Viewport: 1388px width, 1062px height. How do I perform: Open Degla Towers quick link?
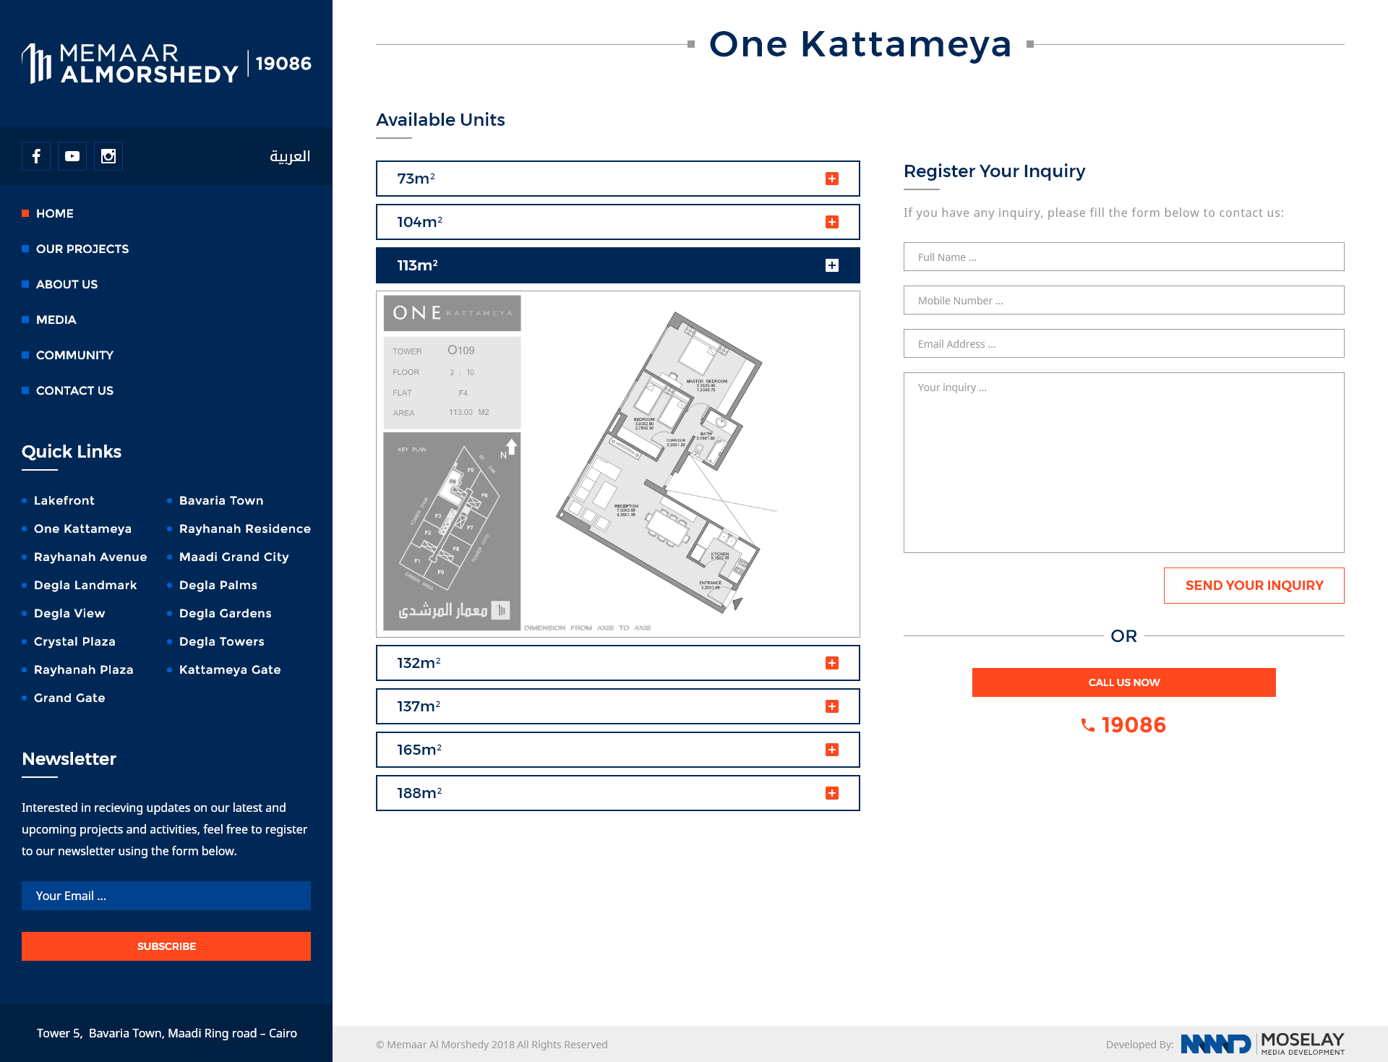[222, 641]
